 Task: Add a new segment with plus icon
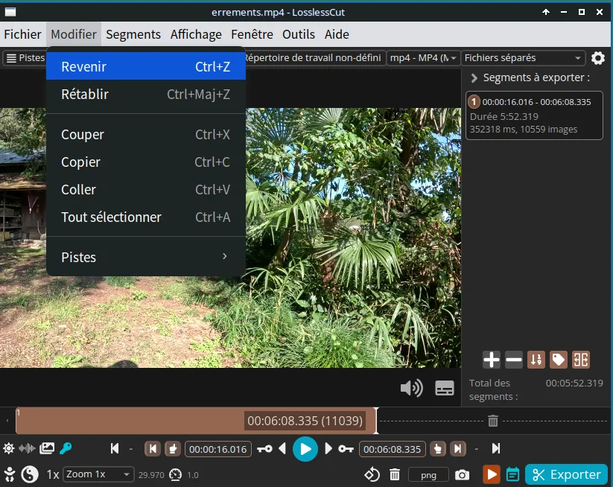(x=492, y=360)
